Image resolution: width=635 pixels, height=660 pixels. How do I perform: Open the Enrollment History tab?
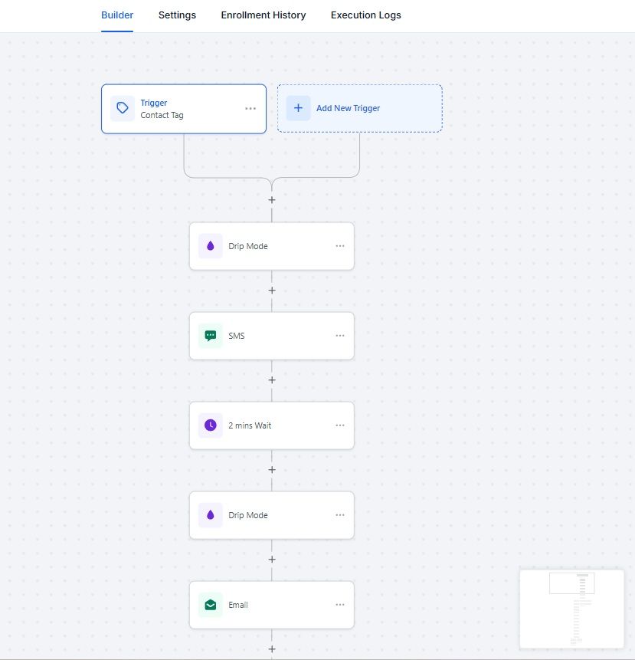pos(263,15)
